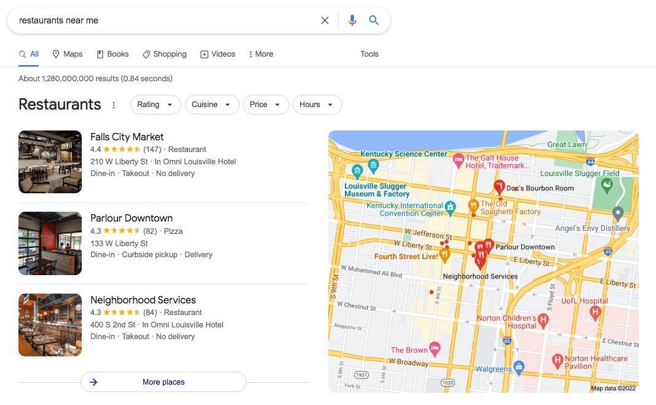656x405 pixels.
Task: Click the Neighborhood Services label on the map
Action: point(480,276)
